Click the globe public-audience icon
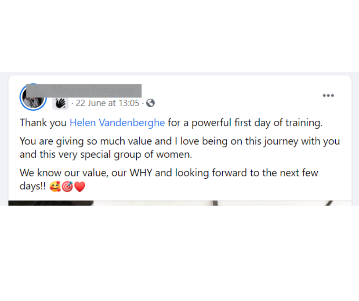This screenshot has width=359, height=301. coord(150,103)
